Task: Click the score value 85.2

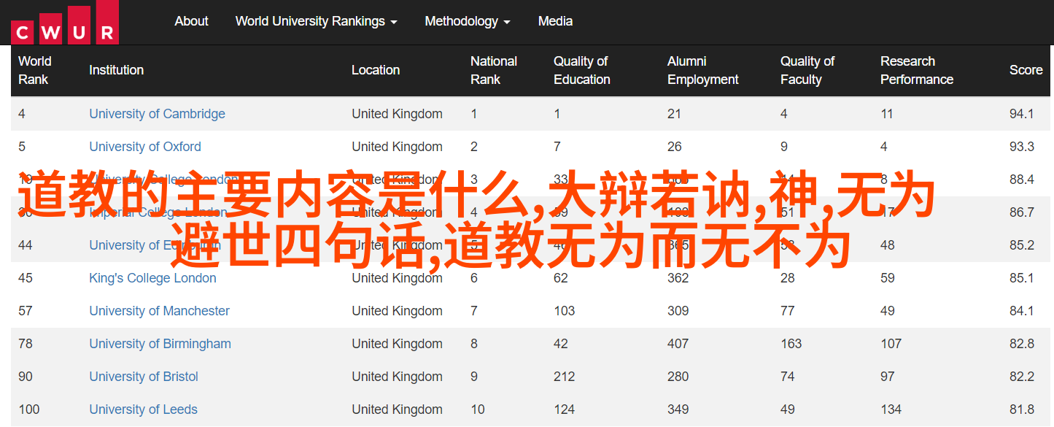Action: point(1022,245)
